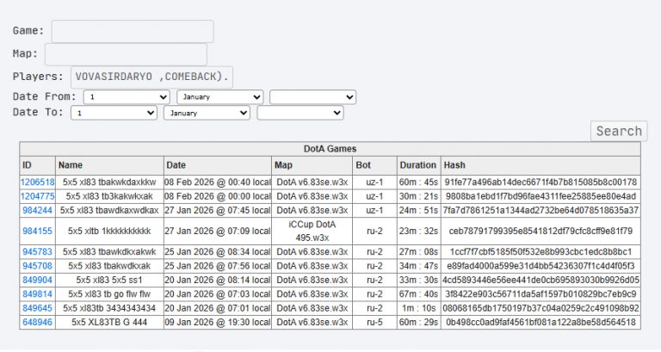The height and width of the screenshot is (352, 661).
Task: Open the Date To month dropdown
Action: [x=207, y=113]
